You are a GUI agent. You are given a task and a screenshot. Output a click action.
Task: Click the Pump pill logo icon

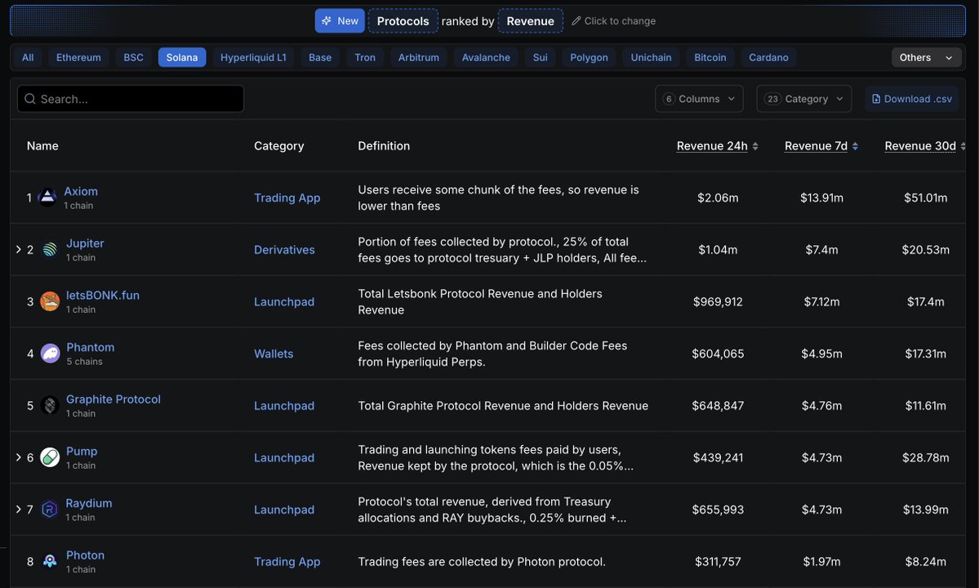(x=50, y=457)
